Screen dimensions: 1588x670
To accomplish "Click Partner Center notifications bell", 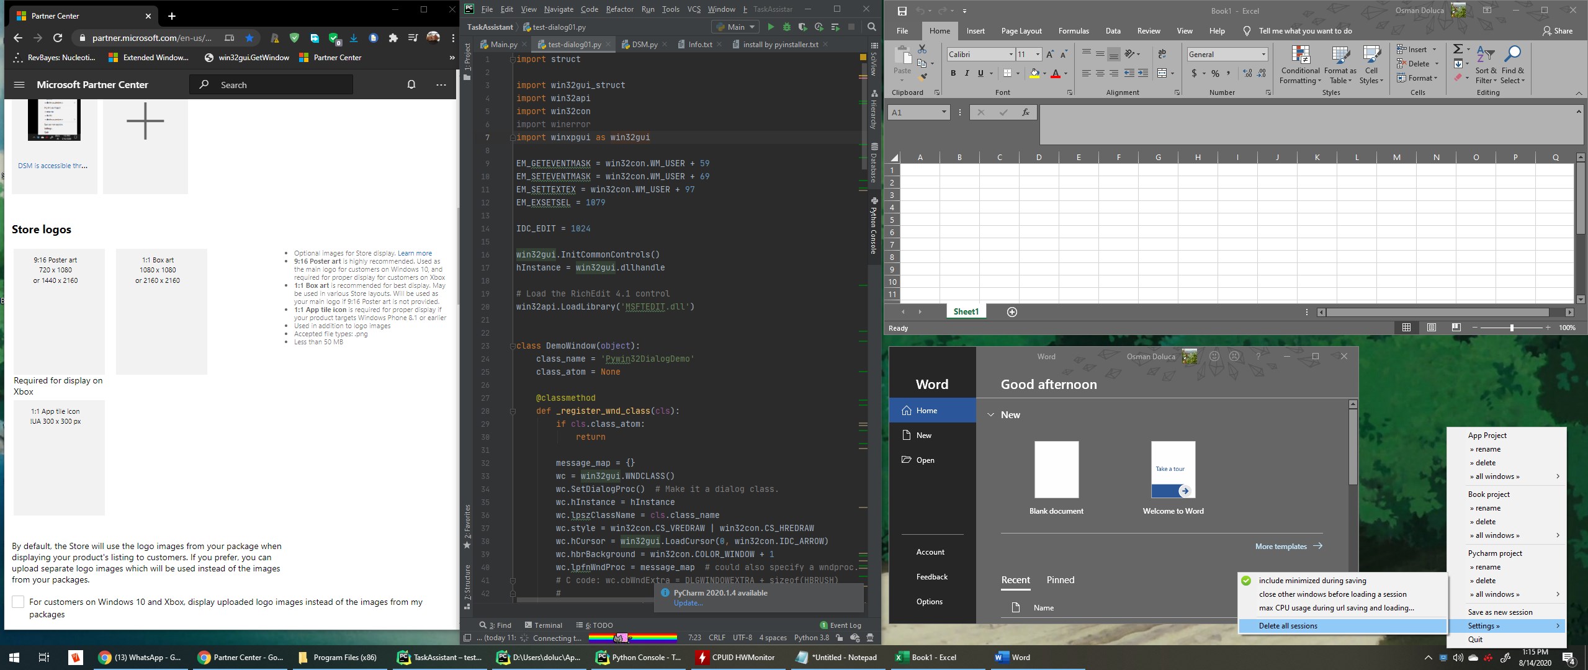I will pos(411,84).
